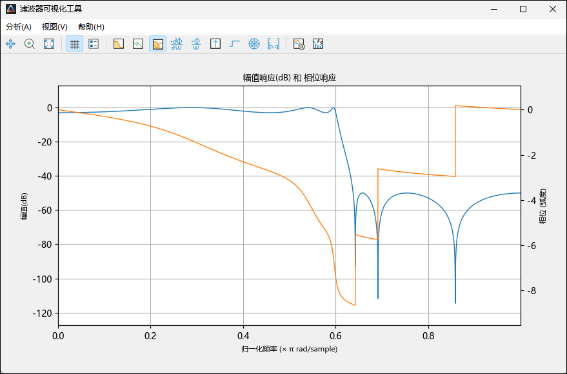The image size is (567, 374).
Task: Toggle the magnitude and phase response view
Action: pos(157,44)
